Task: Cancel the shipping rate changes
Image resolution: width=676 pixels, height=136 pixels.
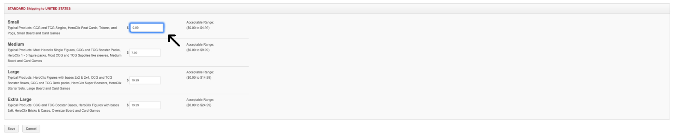Action: point(31,129)
